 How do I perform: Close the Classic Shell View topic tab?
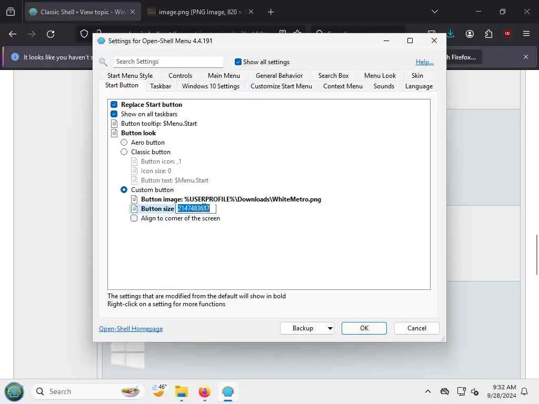point(133,12)
